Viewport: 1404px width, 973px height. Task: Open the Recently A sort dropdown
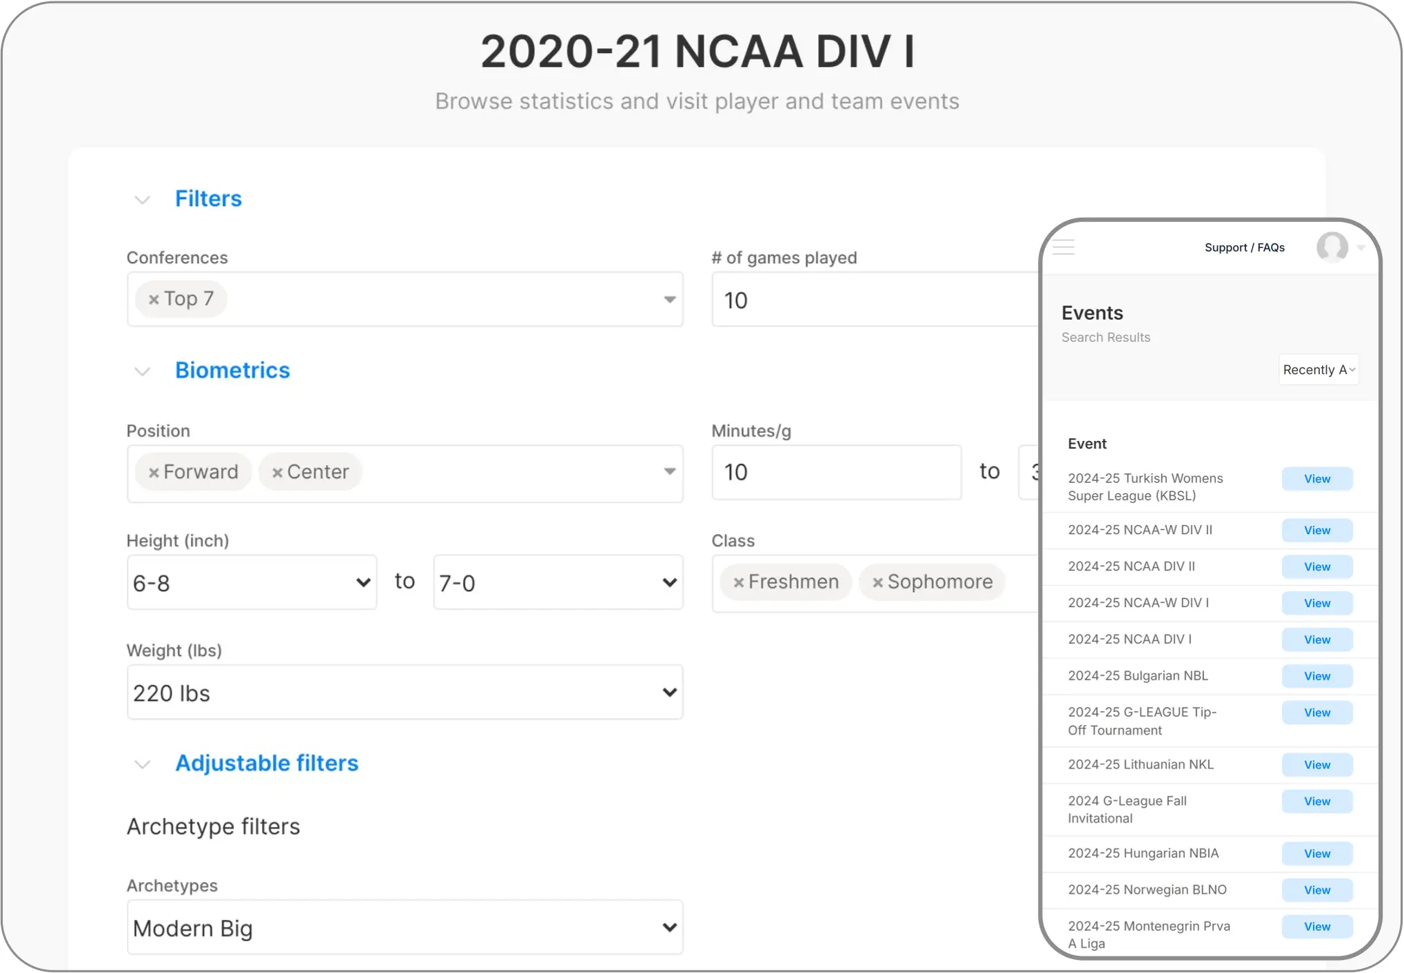click(1319, 370)
